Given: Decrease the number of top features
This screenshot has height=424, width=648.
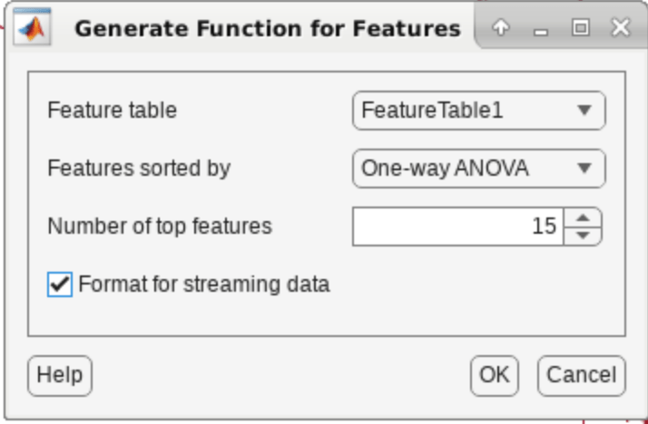Looking at the screenshot, I should coord(583,236).
